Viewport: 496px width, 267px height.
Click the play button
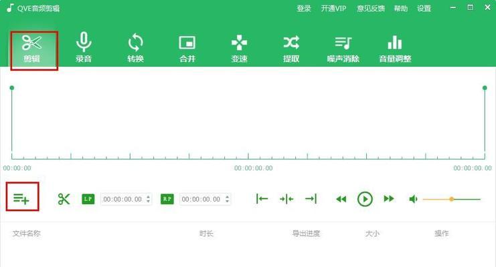click(365, 199)
